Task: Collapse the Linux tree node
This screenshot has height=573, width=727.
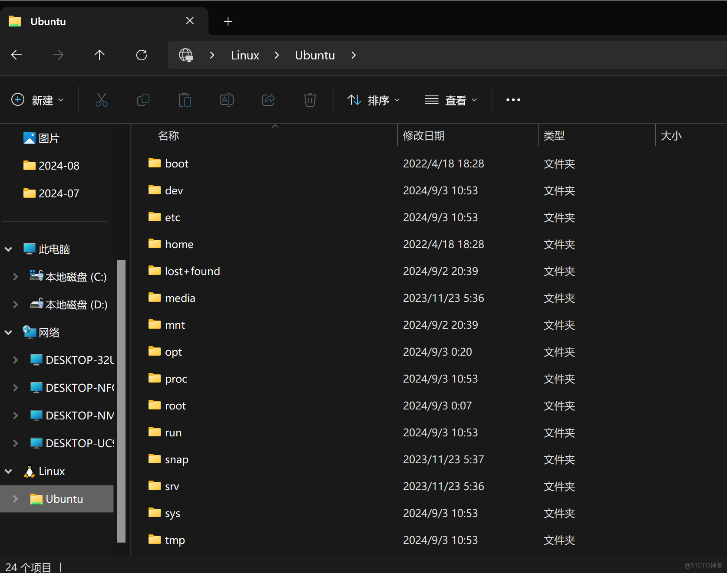Action: pyautogui.click(x=8, y=471)
